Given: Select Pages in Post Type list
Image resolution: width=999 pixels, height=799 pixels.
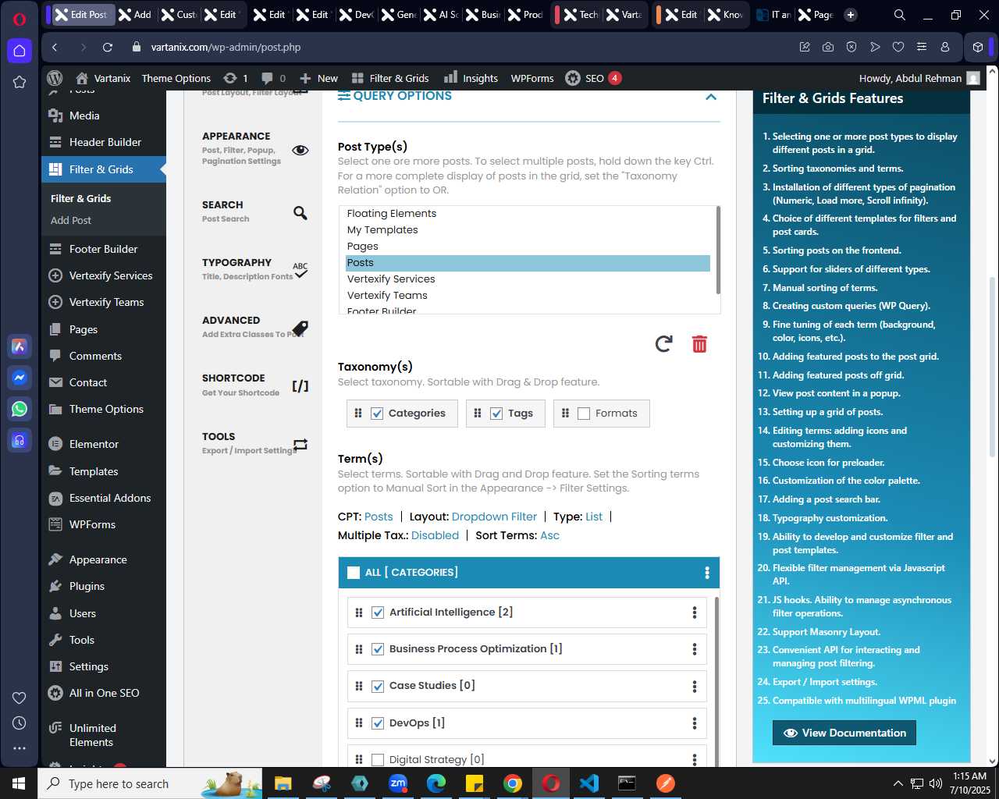Looking at the screenshot, I should 528,247.
